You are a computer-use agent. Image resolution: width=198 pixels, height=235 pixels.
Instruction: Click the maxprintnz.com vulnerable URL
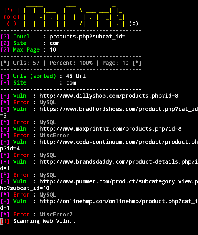click(111, 129)
